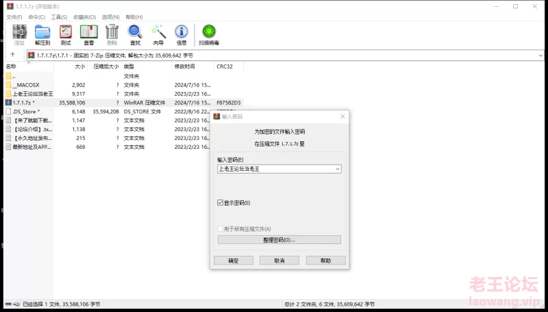Open the 选项(N) menu
The width and height of the screenshot is (548, 312).
coord(111,16)
